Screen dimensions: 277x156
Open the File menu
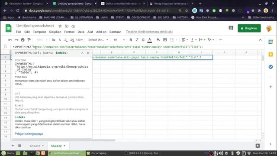pyautogui.click(x=19, y=32)
